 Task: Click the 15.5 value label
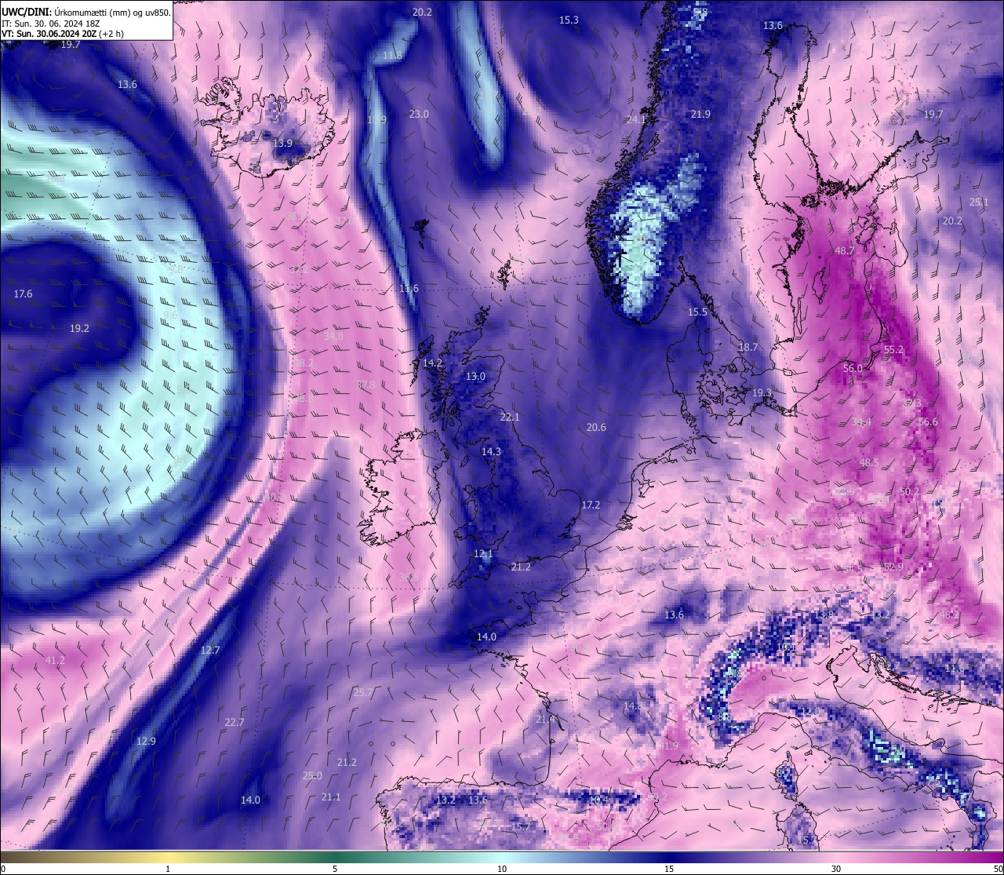tap(698, 312)
